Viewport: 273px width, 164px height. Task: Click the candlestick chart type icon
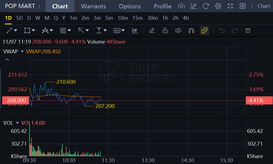tap(135, 31)
